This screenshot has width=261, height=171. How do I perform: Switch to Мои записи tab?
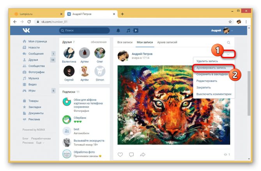[x=145, y=42]
